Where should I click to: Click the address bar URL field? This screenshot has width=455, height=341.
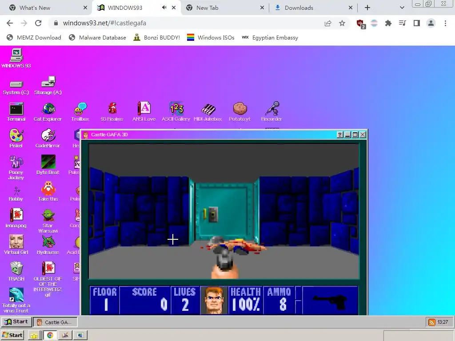186,23
